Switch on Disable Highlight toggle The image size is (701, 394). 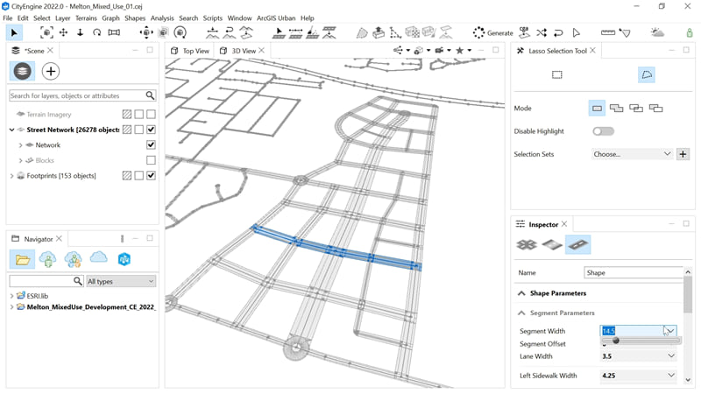coord(603,131)
